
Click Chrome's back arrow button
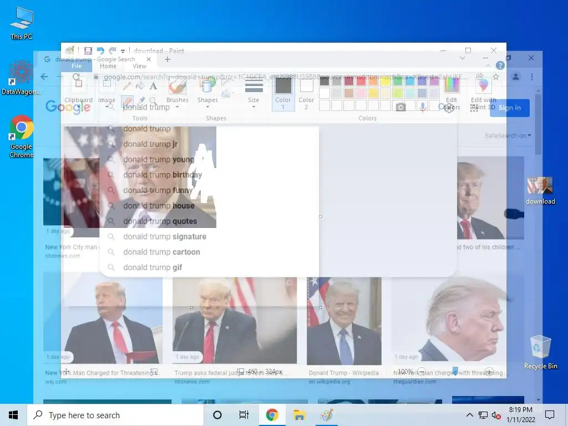[44, 77]
